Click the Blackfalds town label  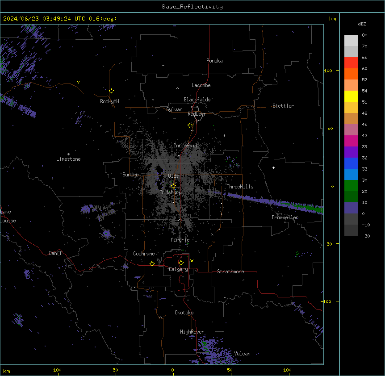tap(197, 100)
